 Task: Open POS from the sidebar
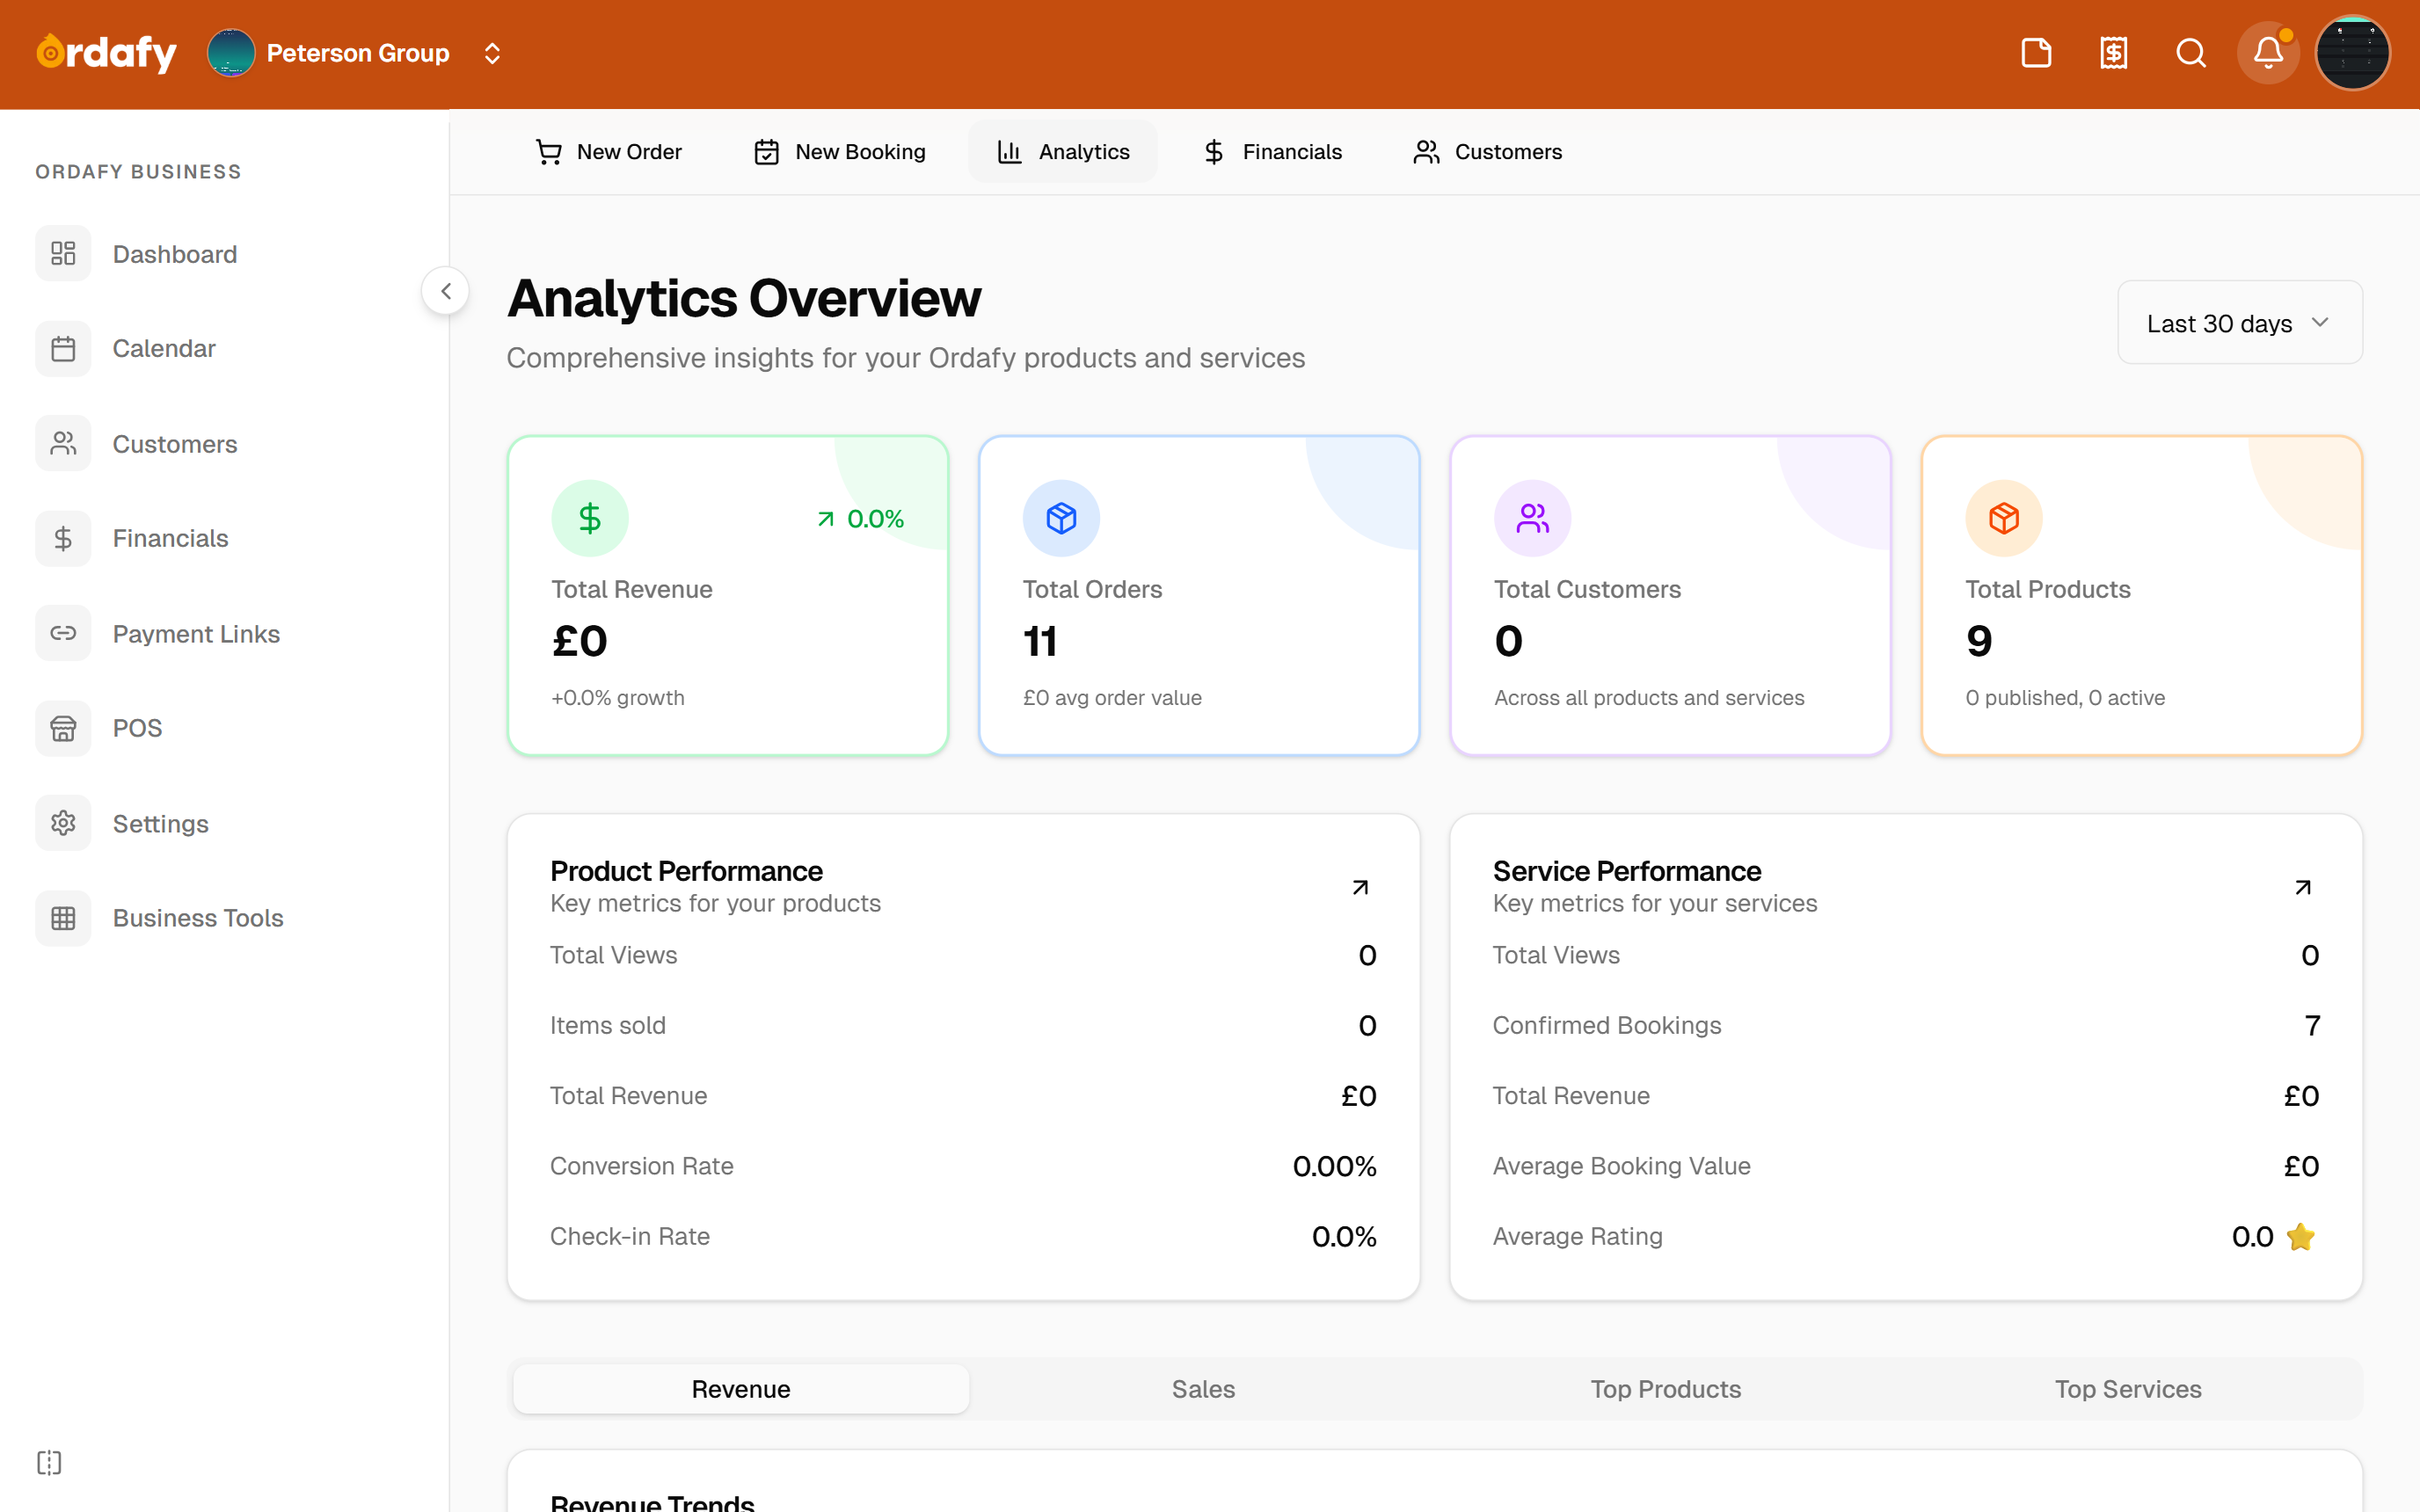coord(225,728)
